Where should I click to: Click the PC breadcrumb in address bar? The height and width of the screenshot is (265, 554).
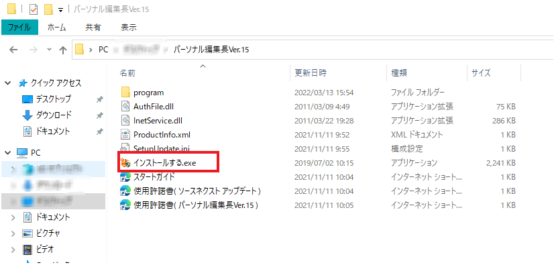pos(103,50)
